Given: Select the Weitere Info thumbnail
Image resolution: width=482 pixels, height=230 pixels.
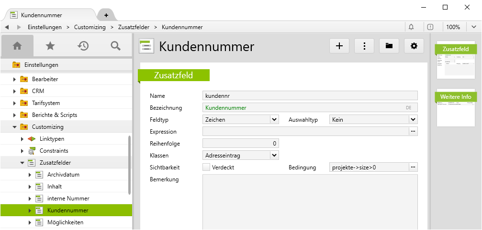Looking at the screenshot, I should pyautogui.click(x=456, y=108).
